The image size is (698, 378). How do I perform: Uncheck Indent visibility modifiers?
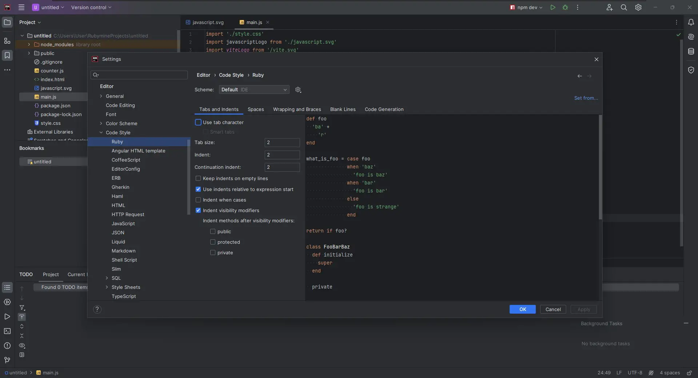pos(198,210)
